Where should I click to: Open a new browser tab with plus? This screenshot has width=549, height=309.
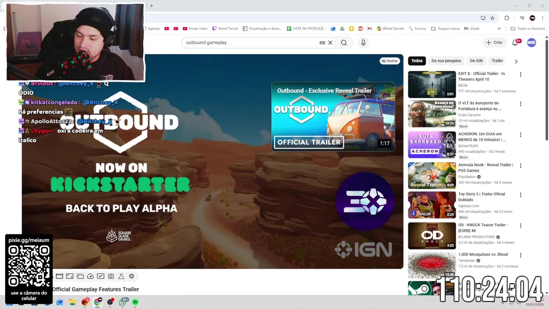tap(151, 6)
